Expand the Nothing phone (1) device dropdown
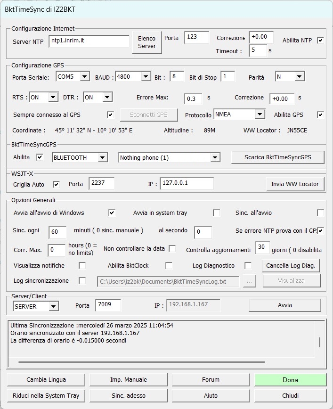Screen dimensions: 333x409 [x=169, y=157]
